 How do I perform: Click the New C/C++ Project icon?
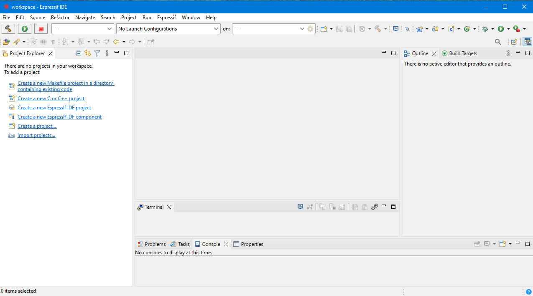(x=419, y=29)
